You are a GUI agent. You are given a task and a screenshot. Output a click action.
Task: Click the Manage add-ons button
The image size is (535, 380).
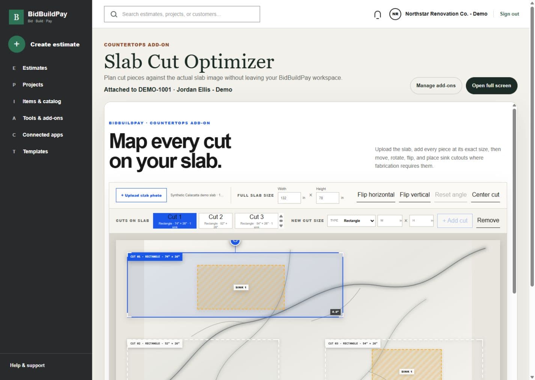[x=436, y=86]
